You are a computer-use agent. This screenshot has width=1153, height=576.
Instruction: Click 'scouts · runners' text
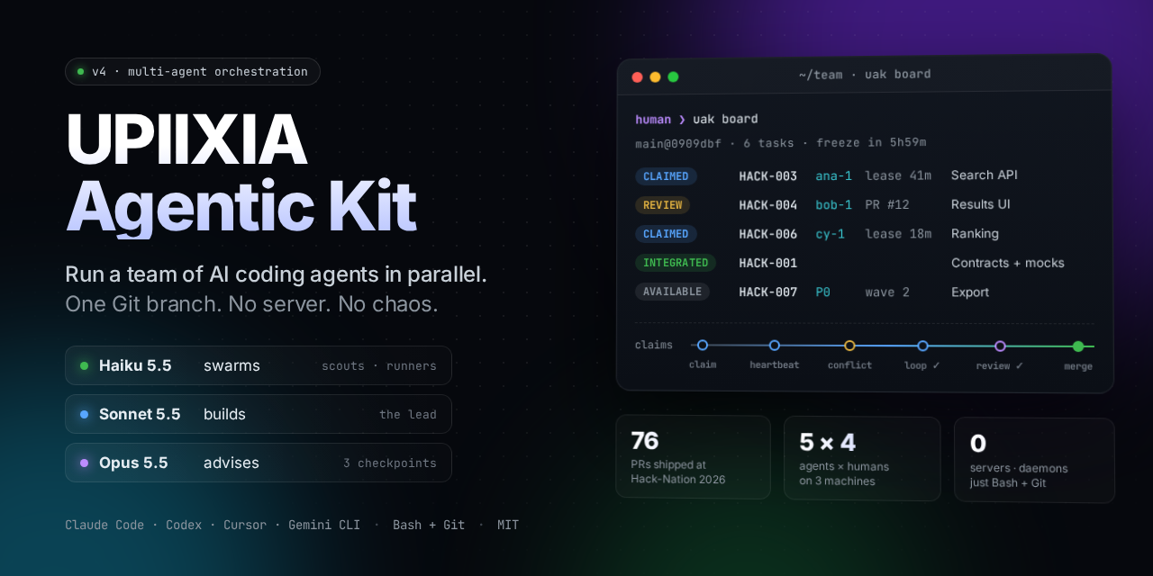pyautogui.click(x=379, y=366)
